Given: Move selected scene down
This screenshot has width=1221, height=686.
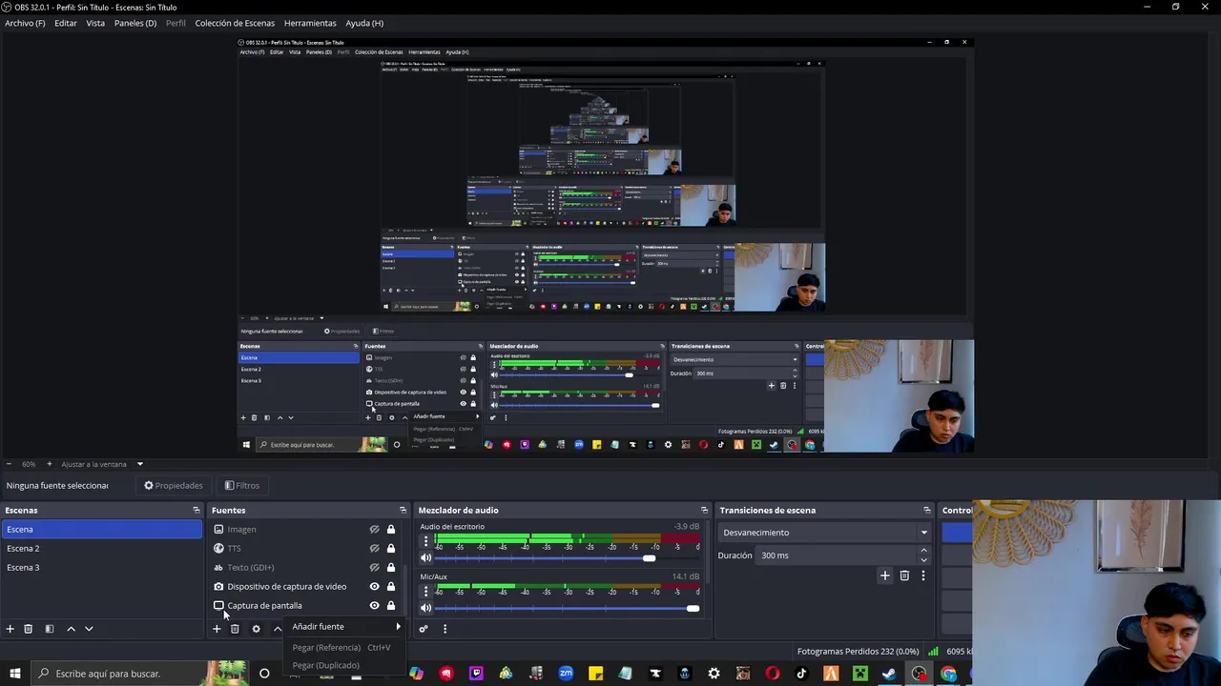Looking at the screenshot, I should [89, 629].
